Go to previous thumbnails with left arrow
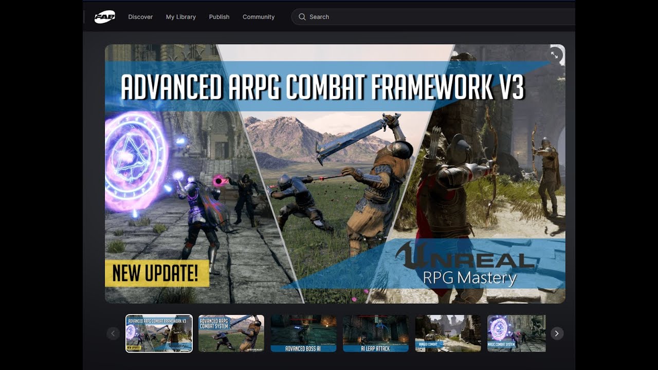 pos(113,334)
